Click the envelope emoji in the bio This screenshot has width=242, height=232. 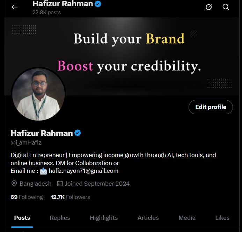pyautogui.click(x=43, y=171)
